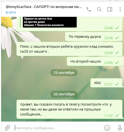Attach a file using paperclip icon
Viewport: 124px width, 132px height.
(7, 128)
